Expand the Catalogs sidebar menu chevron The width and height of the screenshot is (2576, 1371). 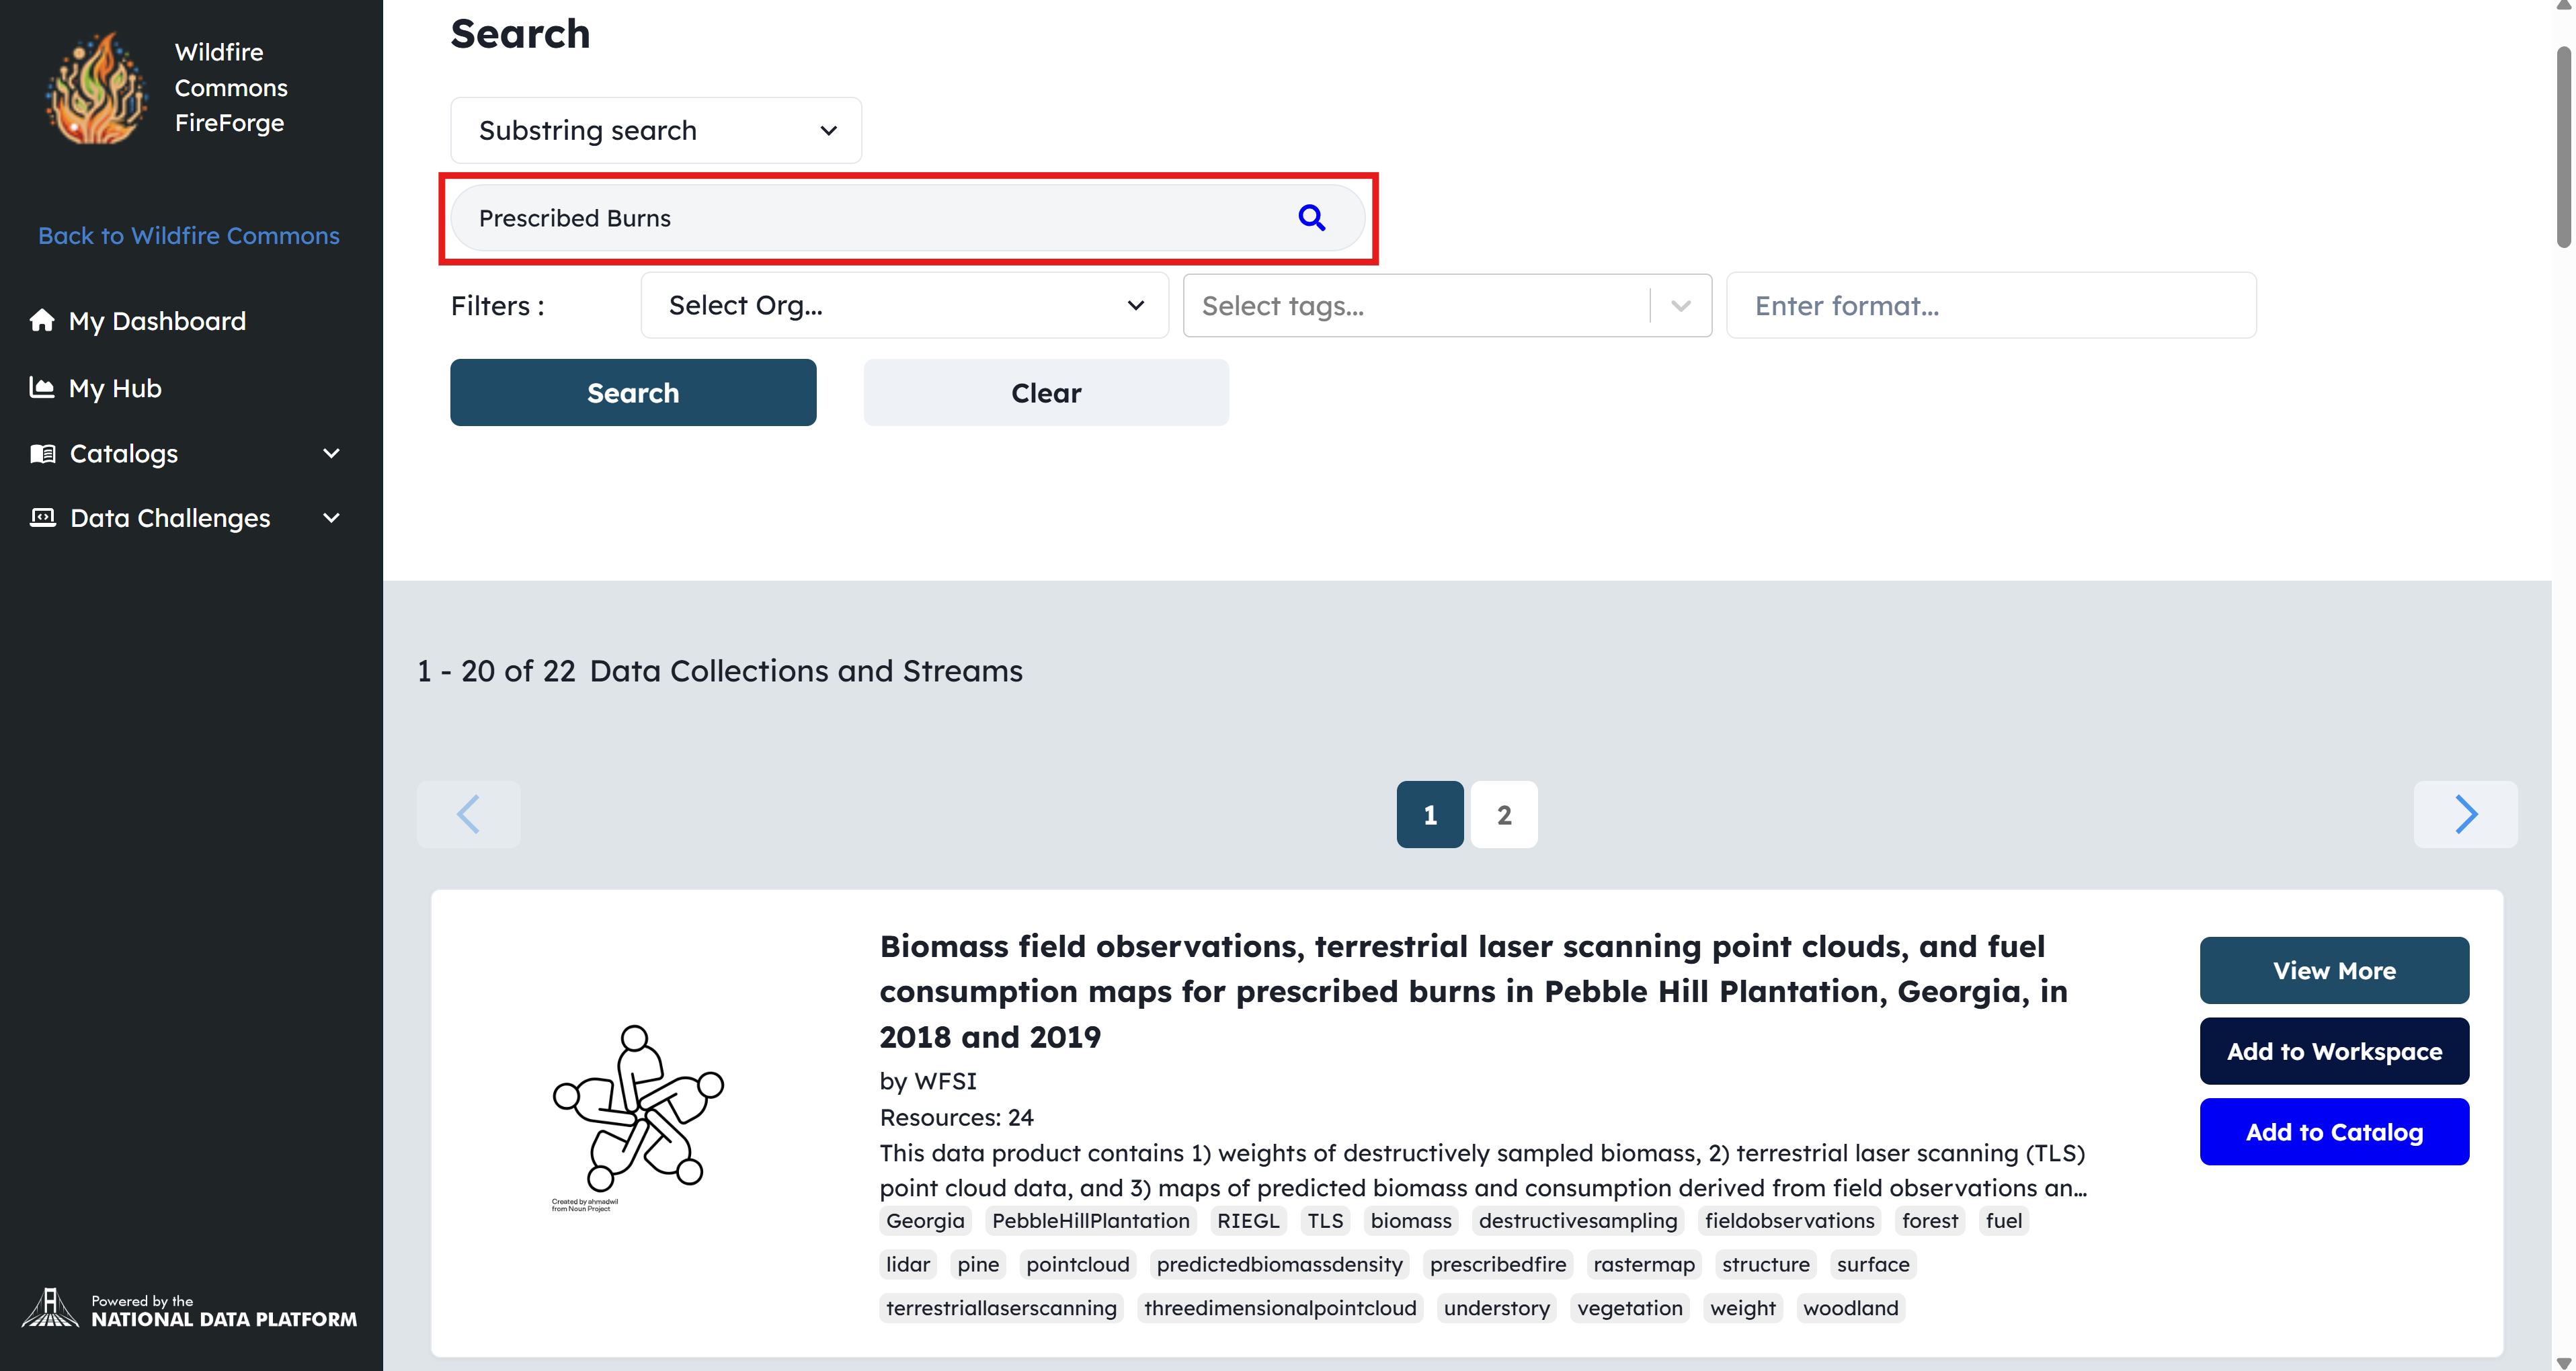tap(332, 453)
